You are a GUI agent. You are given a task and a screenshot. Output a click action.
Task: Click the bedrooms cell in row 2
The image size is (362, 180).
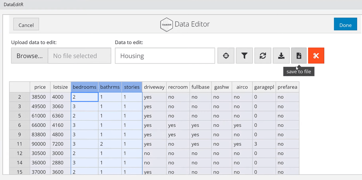pos(85,97)
